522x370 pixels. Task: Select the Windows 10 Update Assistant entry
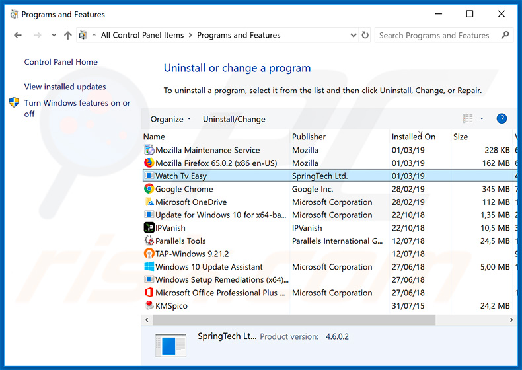click(x=209, y=267)
